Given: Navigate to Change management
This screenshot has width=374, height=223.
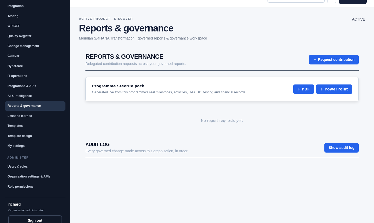Looking at the screenshot, I should (35, 46).
